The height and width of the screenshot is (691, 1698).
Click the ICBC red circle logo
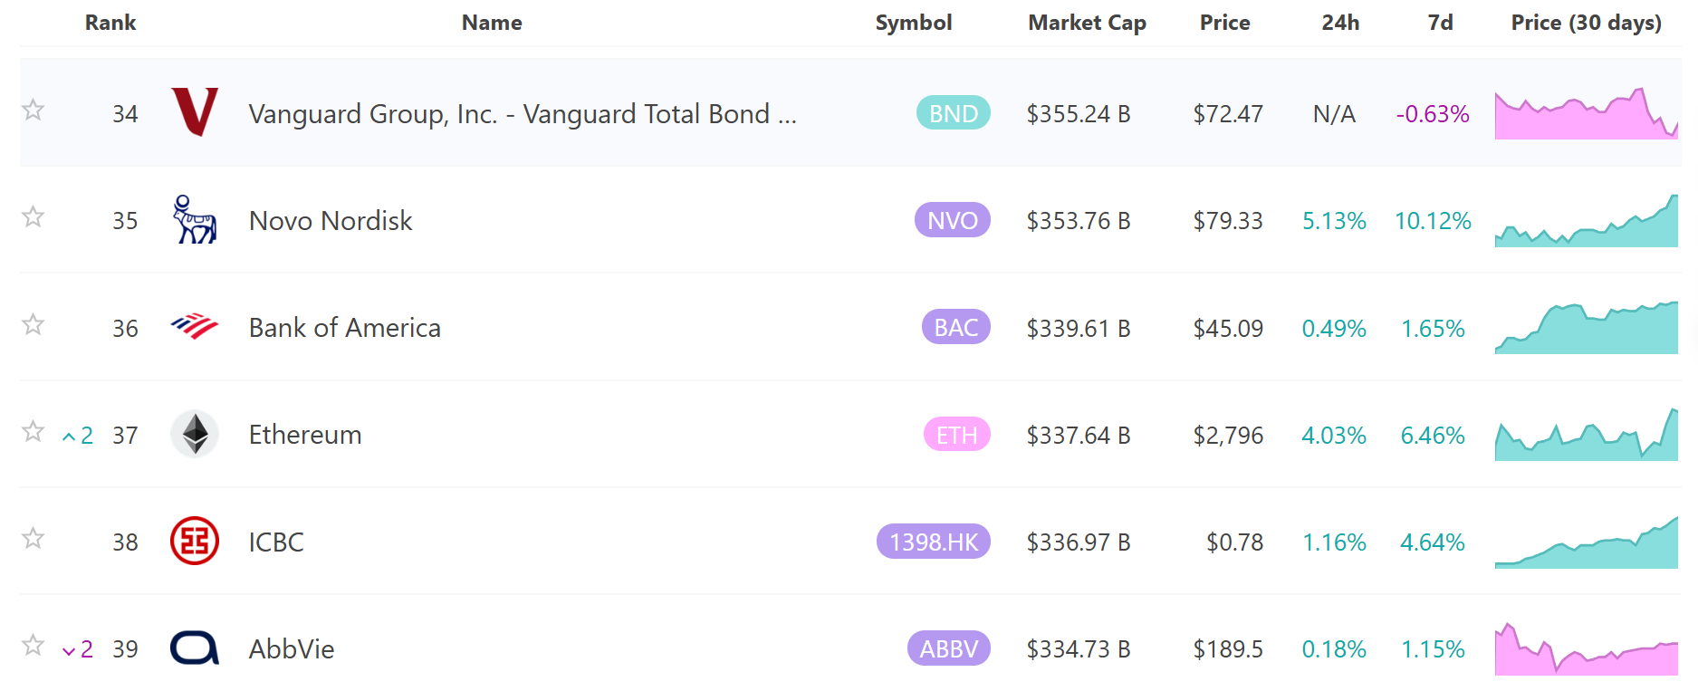coord(195,541)
